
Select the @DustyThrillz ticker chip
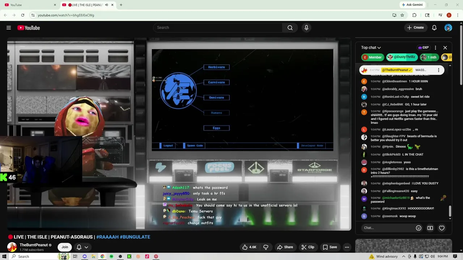(x=402, y=57)
